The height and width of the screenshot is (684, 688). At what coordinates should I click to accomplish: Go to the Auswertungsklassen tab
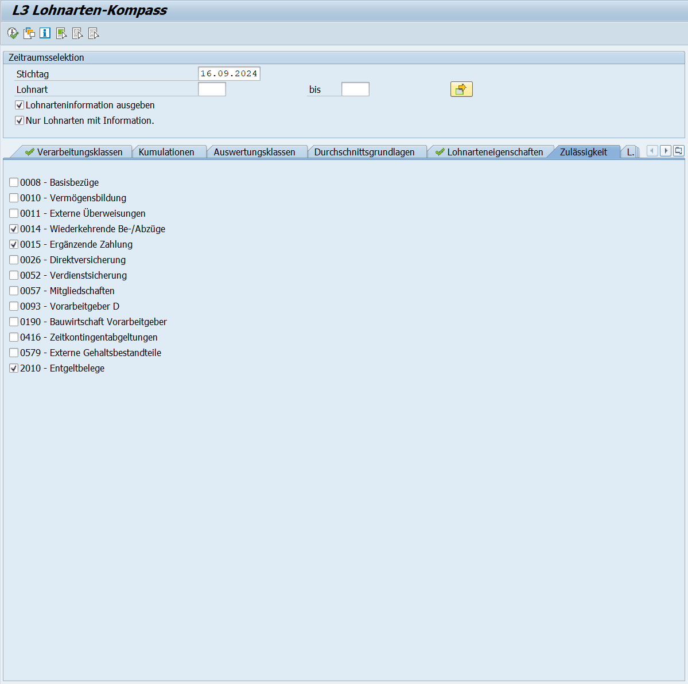tap(255, 152)
